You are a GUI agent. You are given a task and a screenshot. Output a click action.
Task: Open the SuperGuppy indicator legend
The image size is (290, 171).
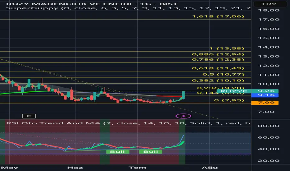tap(128, 8)
